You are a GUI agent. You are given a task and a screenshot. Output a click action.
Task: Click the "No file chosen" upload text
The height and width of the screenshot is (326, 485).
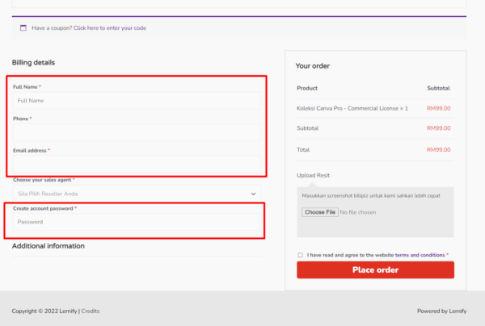coord(359,212)
